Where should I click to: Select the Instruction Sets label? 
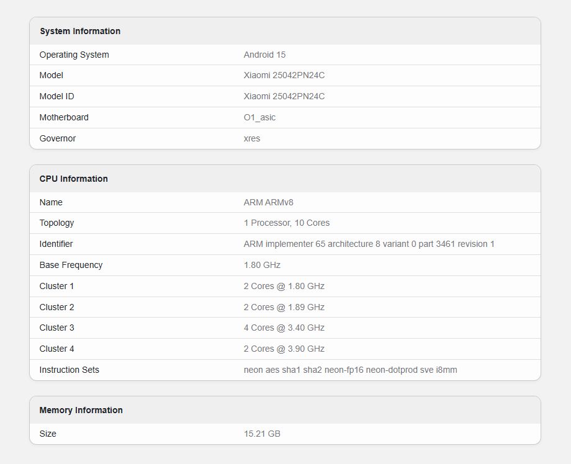pos(69,370)
